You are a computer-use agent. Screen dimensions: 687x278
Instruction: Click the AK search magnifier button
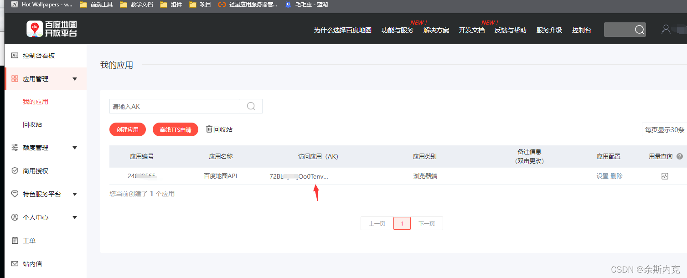coord(251,106)
